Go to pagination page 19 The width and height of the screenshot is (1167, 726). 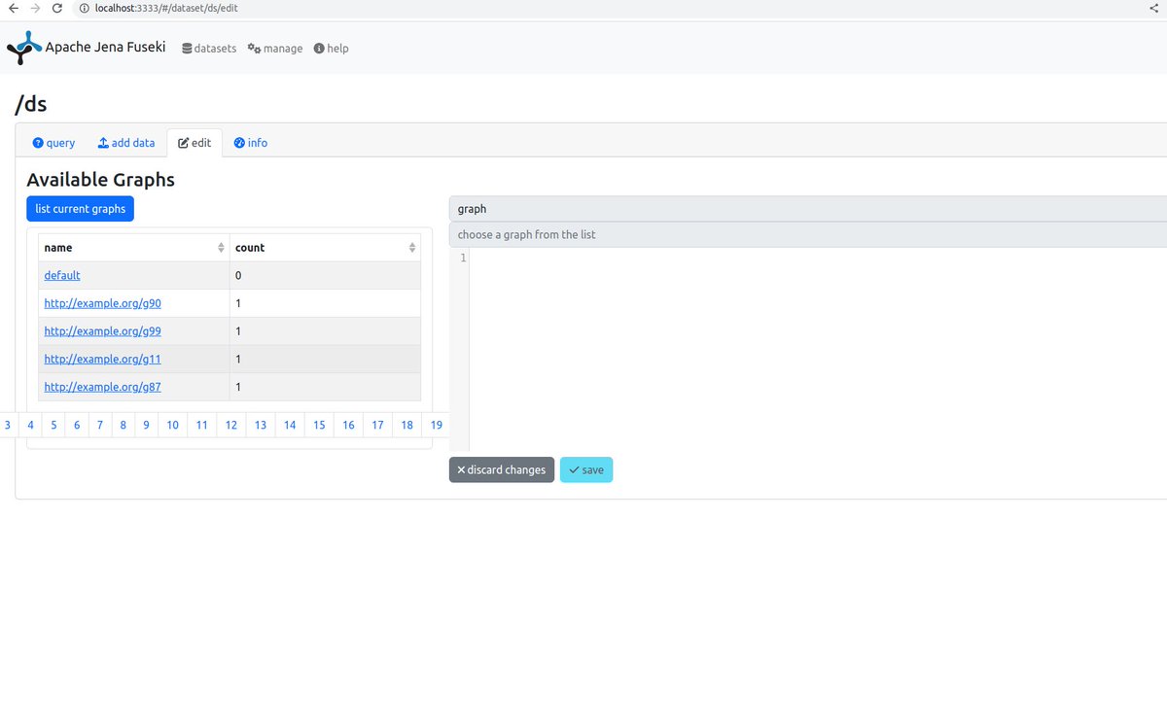pyautogui.click(x=437, y=425)
